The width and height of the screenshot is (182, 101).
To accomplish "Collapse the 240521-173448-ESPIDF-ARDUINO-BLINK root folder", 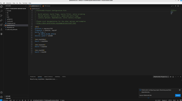I will (16, 9).
